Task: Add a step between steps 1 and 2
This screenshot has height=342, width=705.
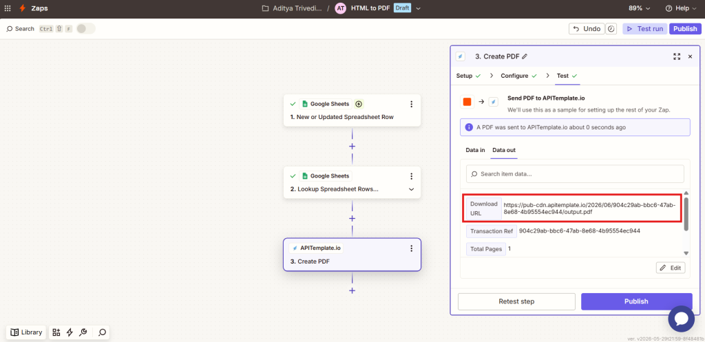Action: (352, 147)
